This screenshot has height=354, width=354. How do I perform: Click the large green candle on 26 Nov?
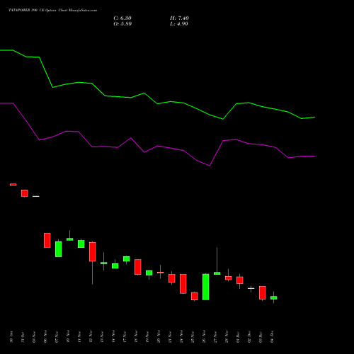(x=206, y=287)
